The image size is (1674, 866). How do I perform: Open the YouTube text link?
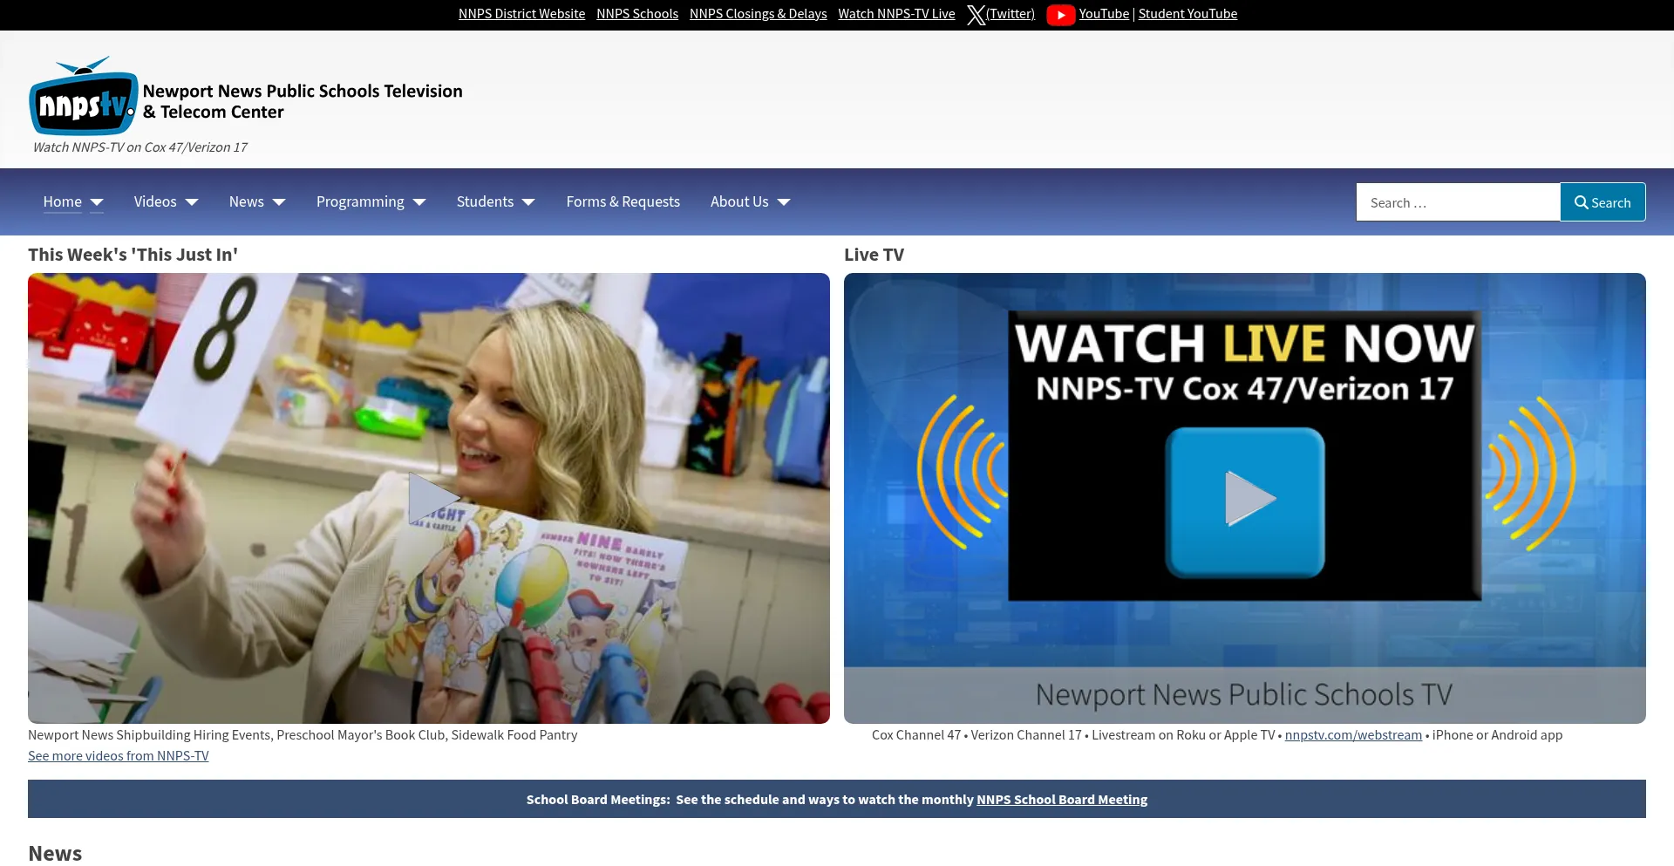(1104, 14)
